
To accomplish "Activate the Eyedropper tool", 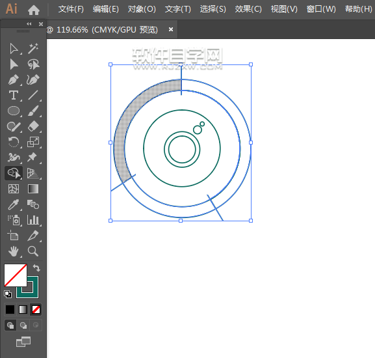I will click(14, 204).
